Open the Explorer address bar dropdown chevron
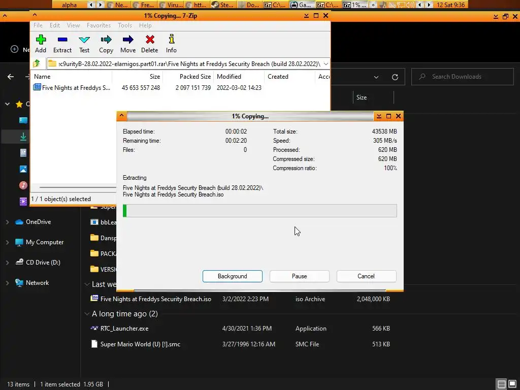 (376, 77)
